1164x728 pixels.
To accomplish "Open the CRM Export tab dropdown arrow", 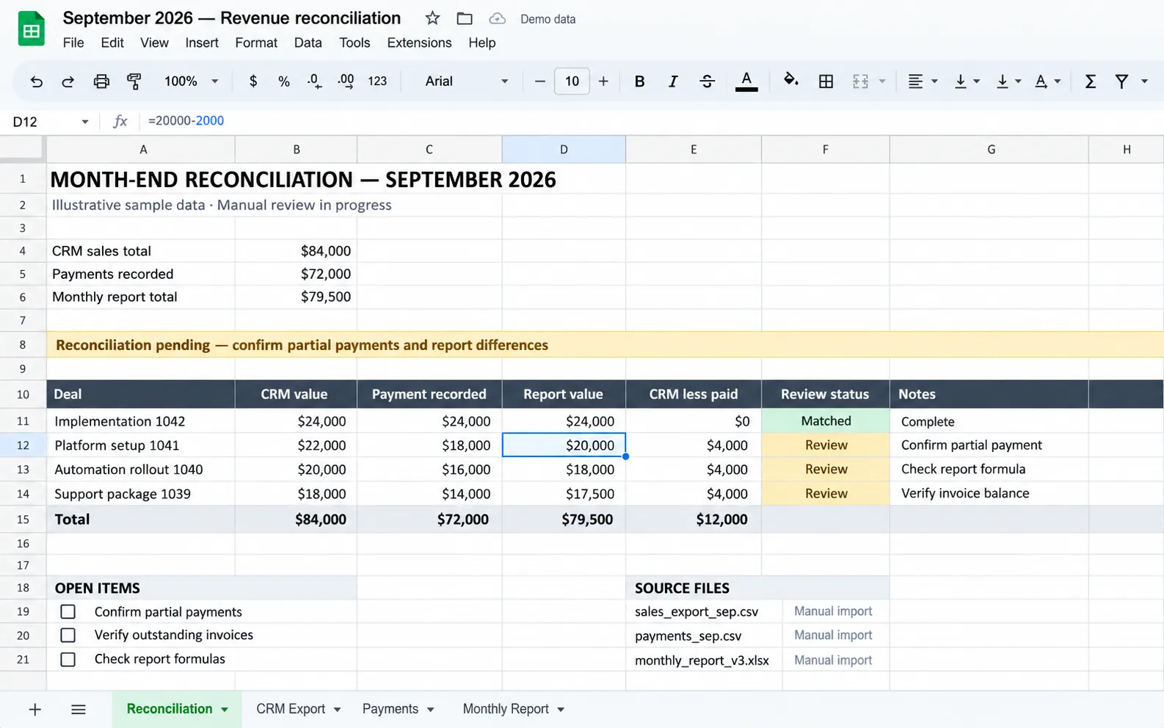I will tap(337, 710).
